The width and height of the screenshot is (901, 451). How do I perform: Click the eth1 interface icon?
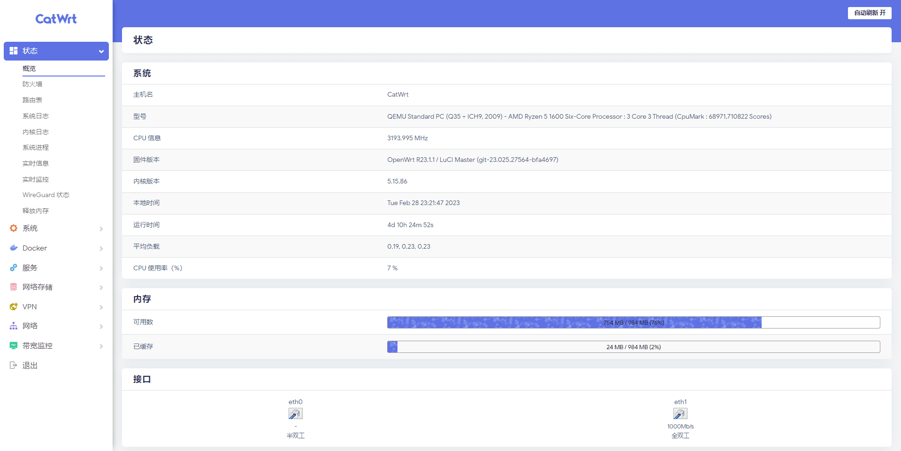680,413
